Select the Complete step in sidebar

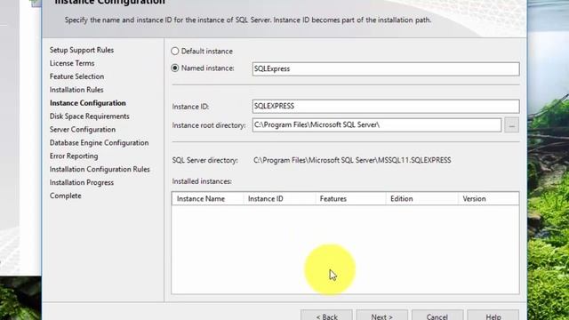point(66,196)
